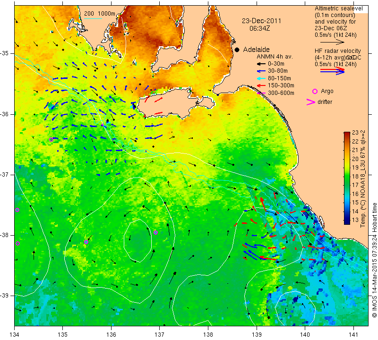Viewport: 378px width, 340px height.
Task: Click the date text 23-Dec-2011
Action: click(262, 21)
